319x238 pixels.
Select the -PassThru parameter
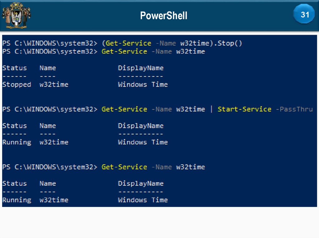coord(294,109)
